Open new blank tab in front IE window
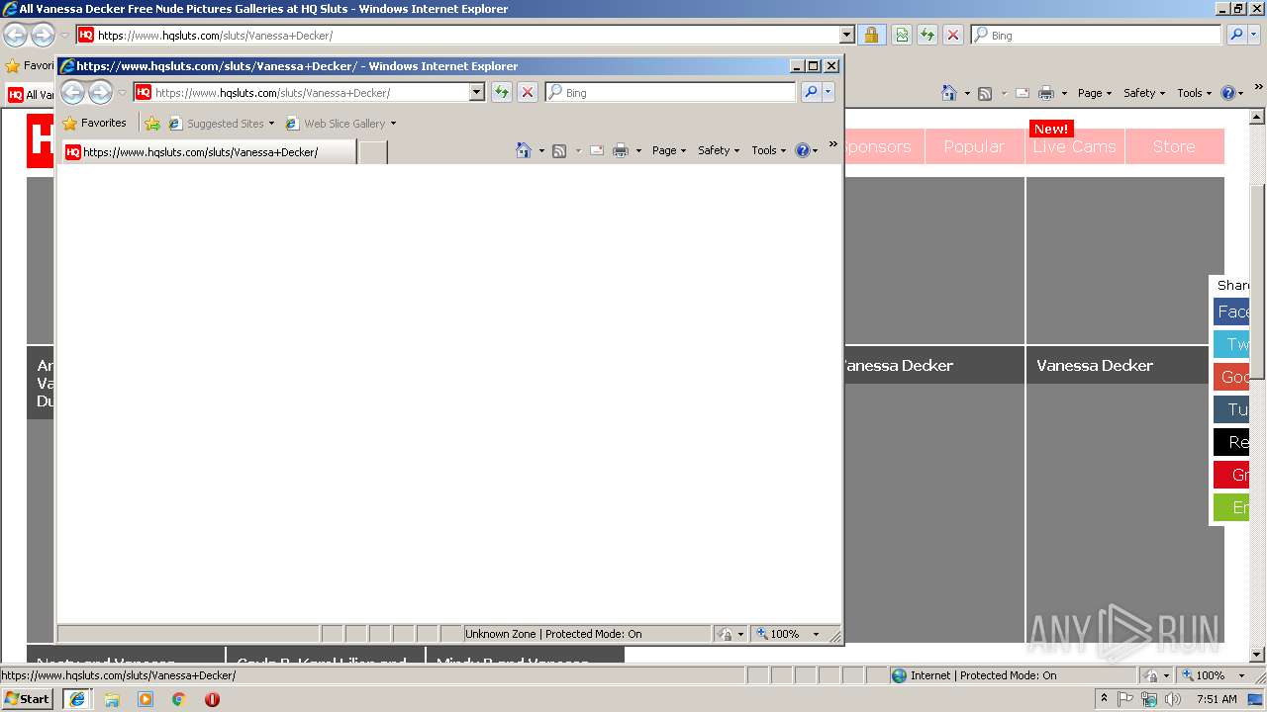Image resolution: width=1267 pixels, height=712 pixels. pyautogui.click(x=372, y=152)
